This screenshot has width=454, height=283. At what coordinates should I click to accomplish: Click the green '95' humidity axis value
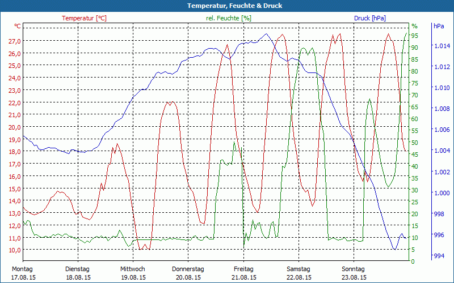(x=415, y=36)
